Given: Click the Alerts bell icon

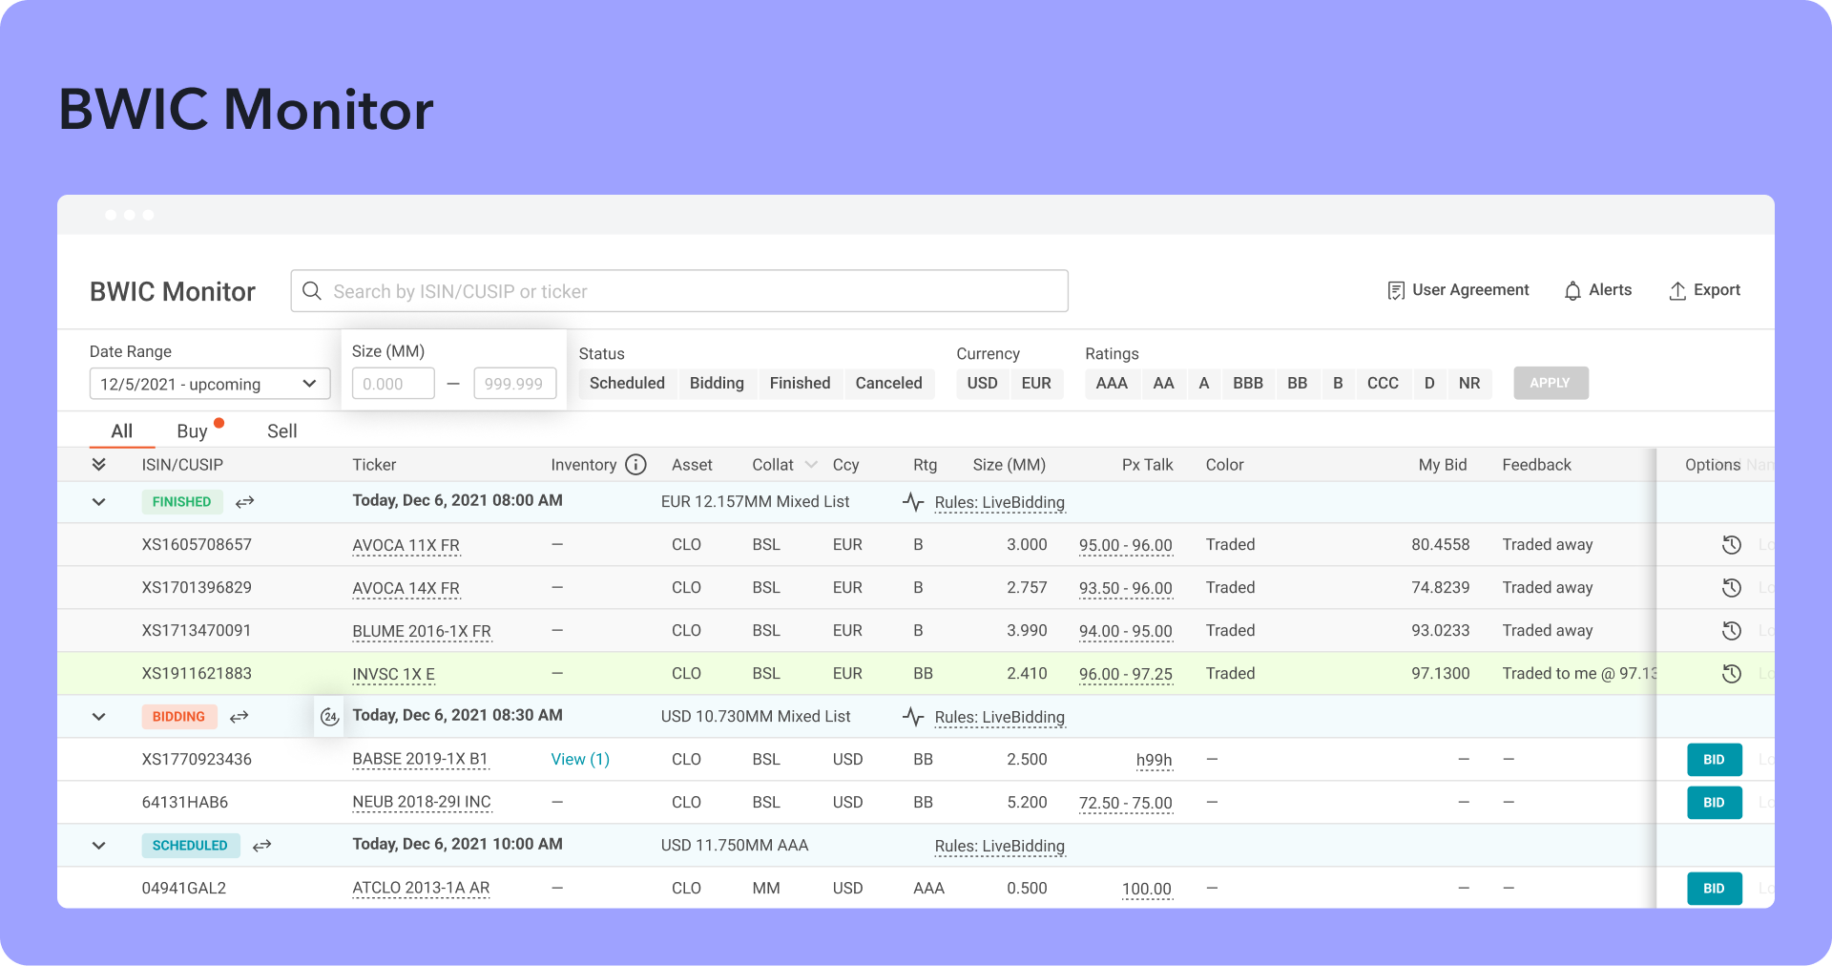Looking at the screenshot, I should point(1572,291).
